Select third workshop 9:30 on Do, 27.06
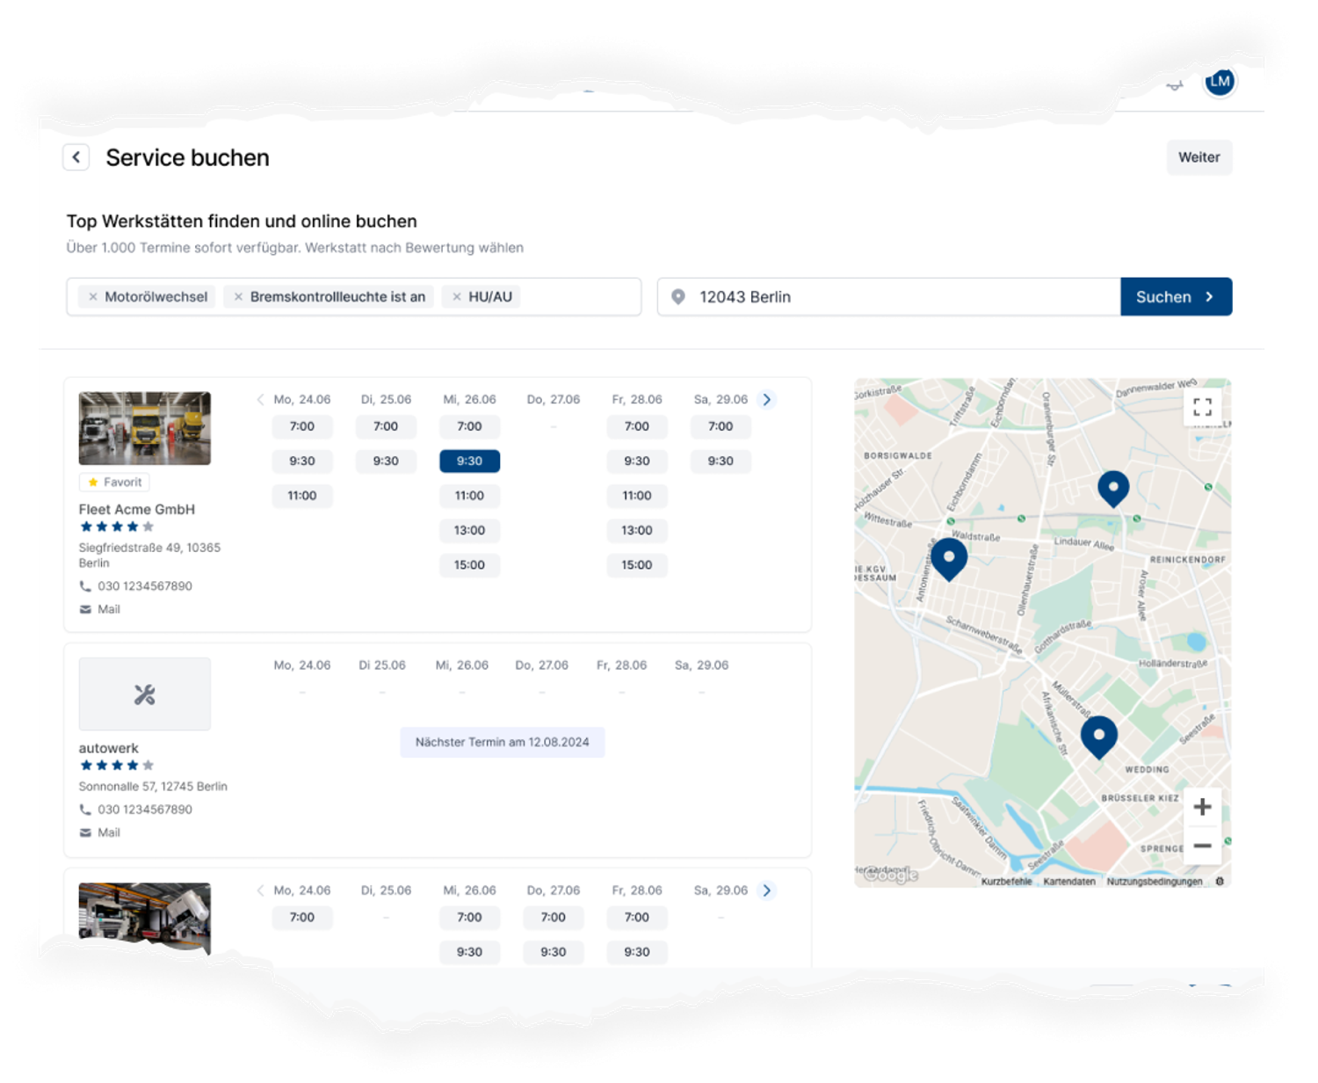1318x1083 pixels. [x=554, y=952]
